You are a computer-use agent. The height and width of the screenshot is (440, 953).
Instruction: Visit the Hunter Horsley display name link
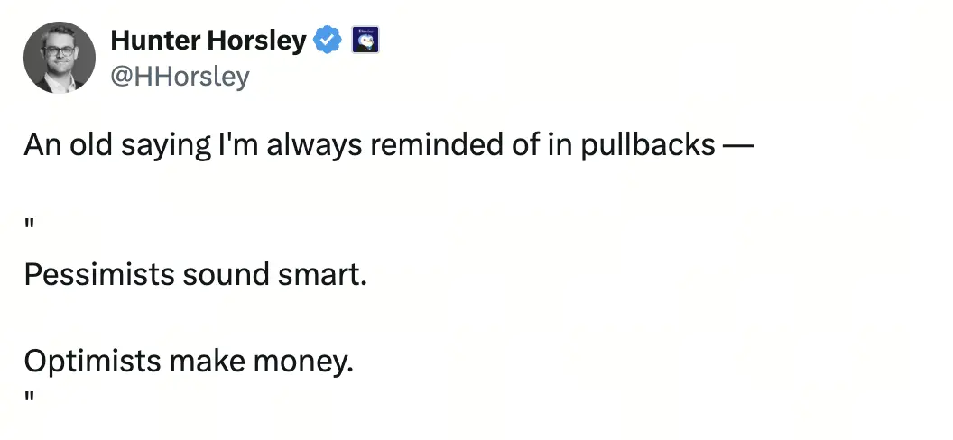[x=208, y=41]
